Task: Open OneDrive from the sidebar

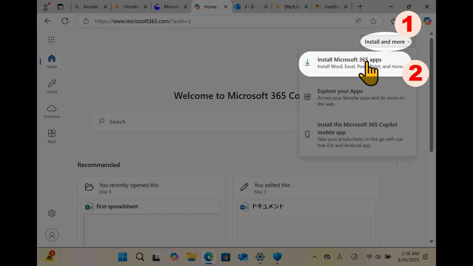Action: [x=52, y=111]
